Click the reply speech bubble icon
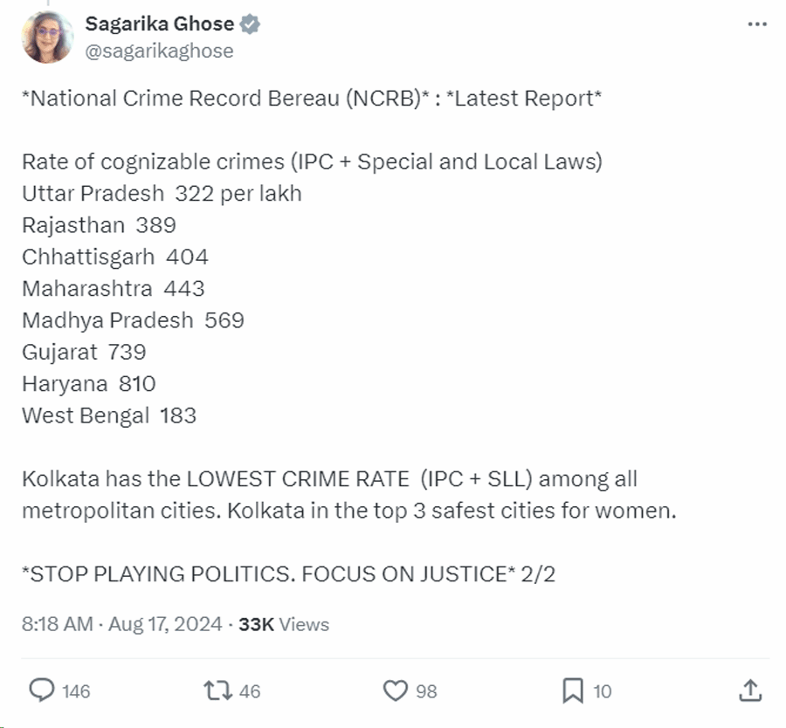This screenshot has height=728, width=786. pyautogui.click(x=42, y=690)
